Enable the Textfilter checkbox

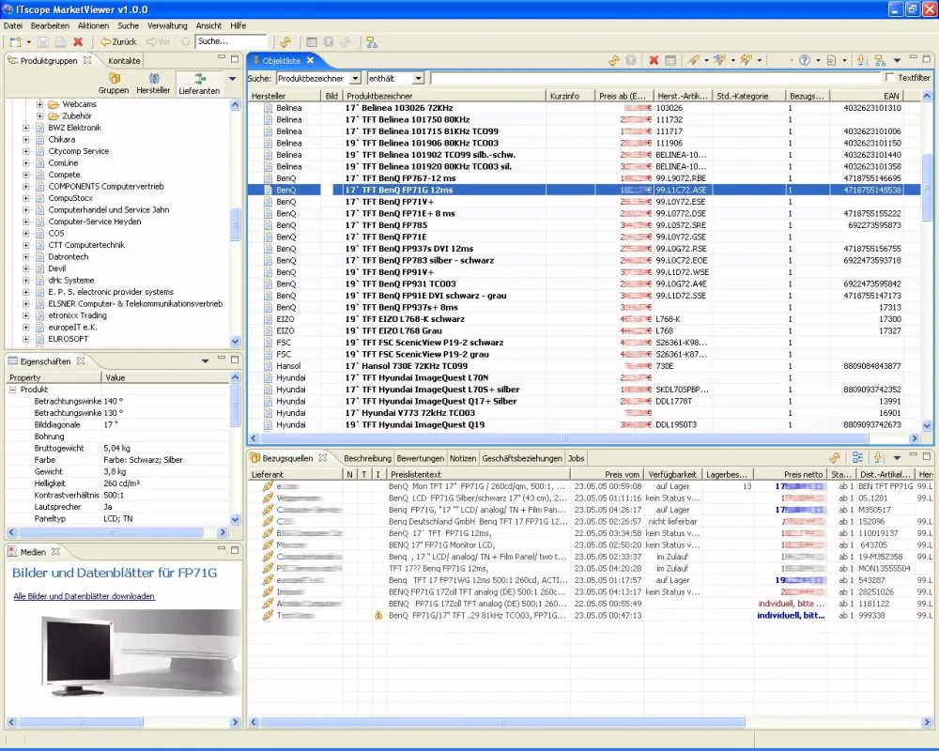point(890,78)
